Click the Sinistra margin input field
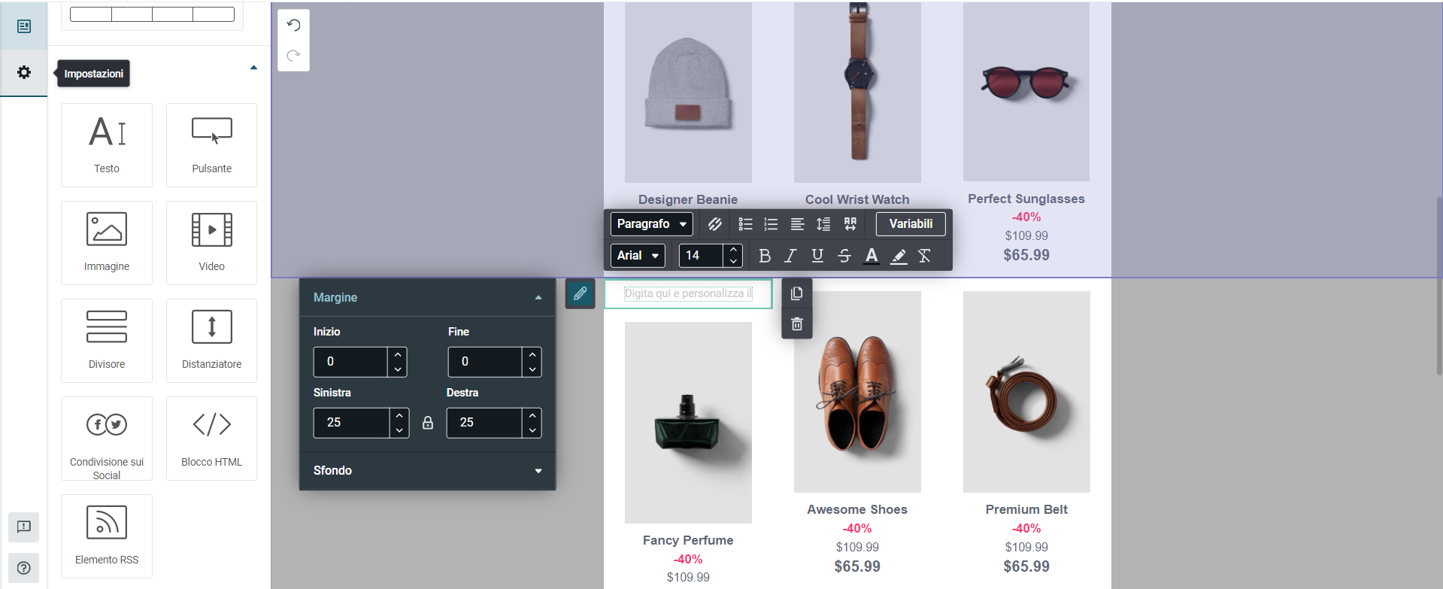Viewport: 1443px width, 589px height. pyautogui.click(x=352, y=423)
